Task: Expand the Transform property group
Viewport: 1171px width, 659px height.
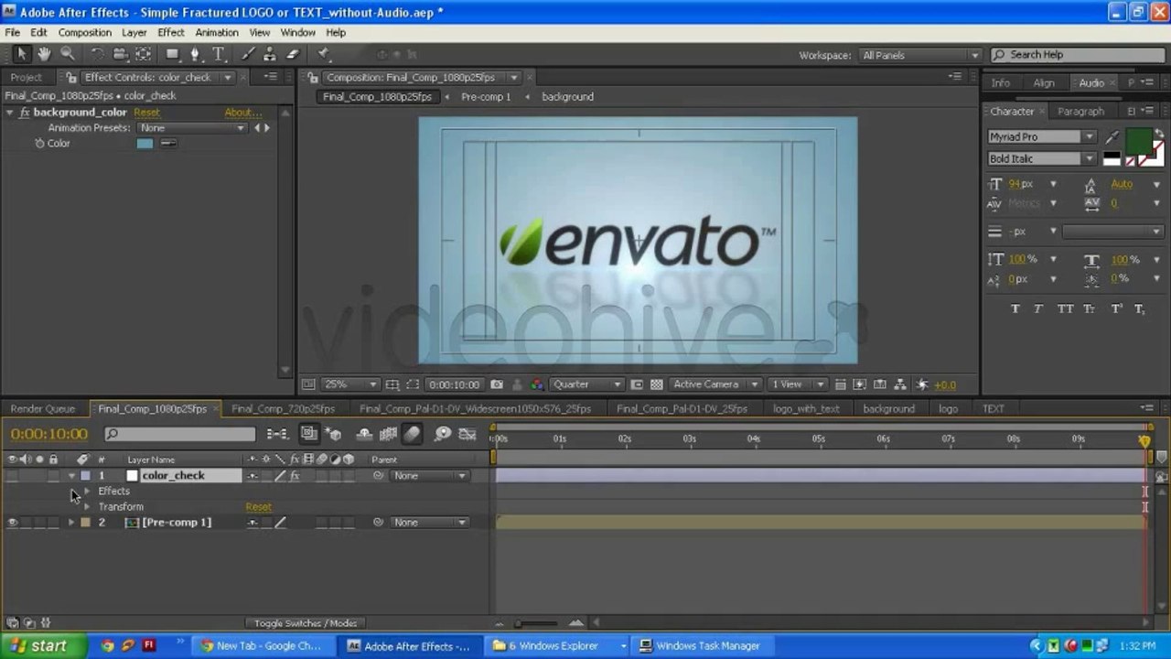Action: tap(87, 507)
